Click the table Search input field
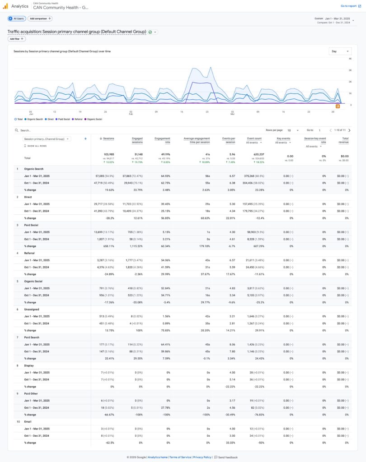Image resolution: width=366 pixels, height=462 pixels. coord(45,130)
